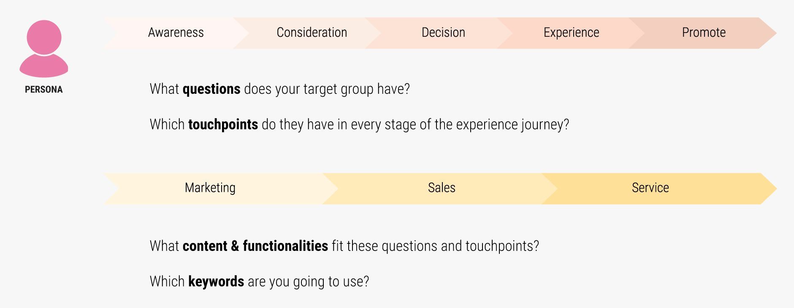Viewport: 794px width, 308px height.
Task: Select the PERSONA label under avatar
Action: 44,90
